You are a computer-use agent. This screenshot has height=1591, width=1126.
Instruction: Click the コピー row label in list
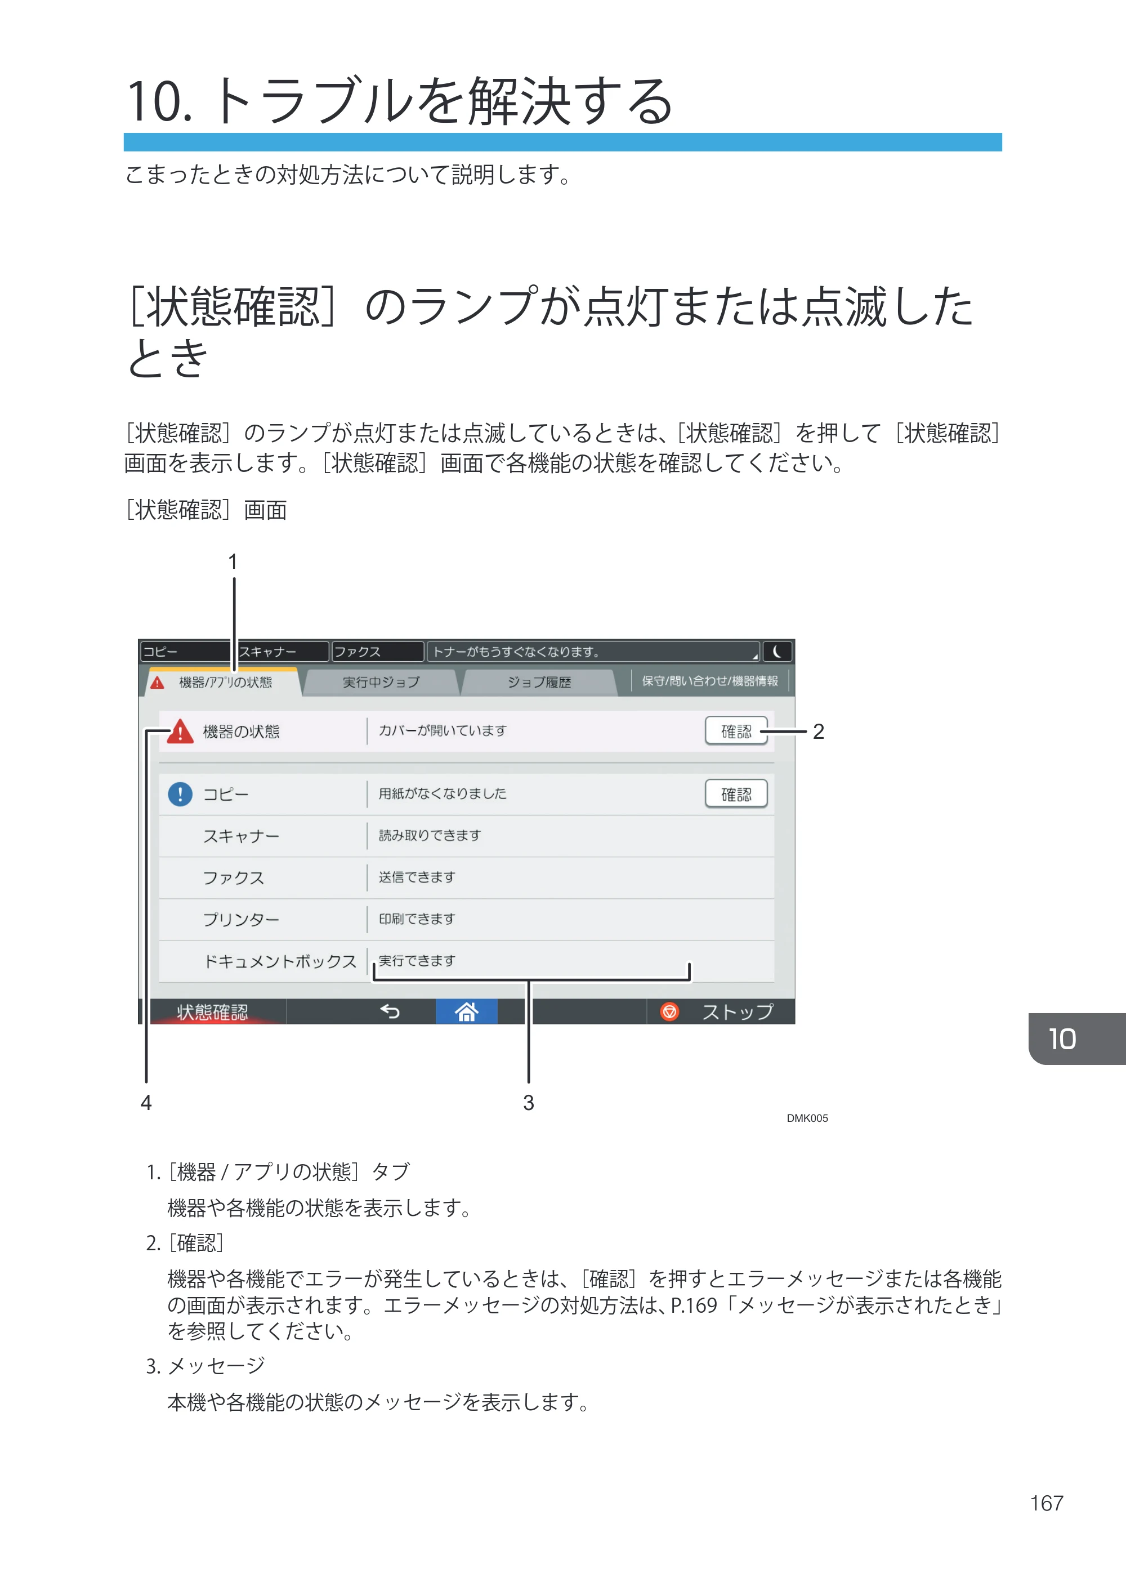coord(225,794)
